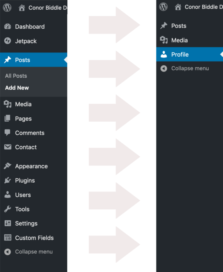Click the Appearance paintbrush icon
This screenshot has width=223, height=272.
click(x=7, y=166)
